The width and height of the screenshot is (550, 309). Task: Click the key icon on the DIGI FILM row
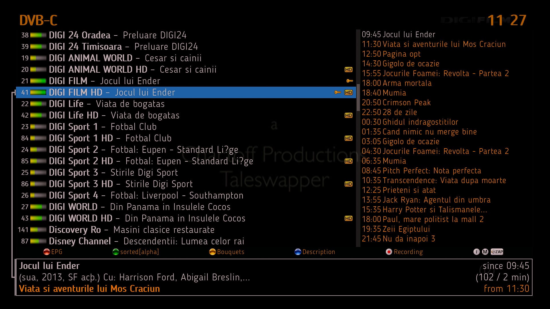tap(349, 81)
